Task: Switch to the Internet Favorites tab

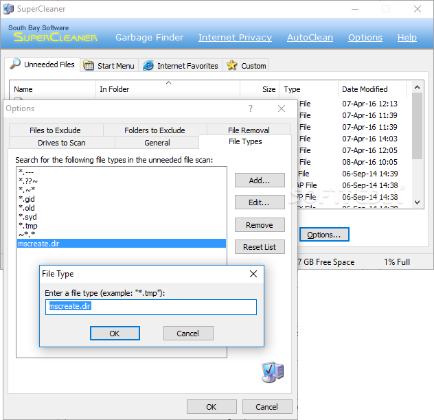Action: coord(181,66)
